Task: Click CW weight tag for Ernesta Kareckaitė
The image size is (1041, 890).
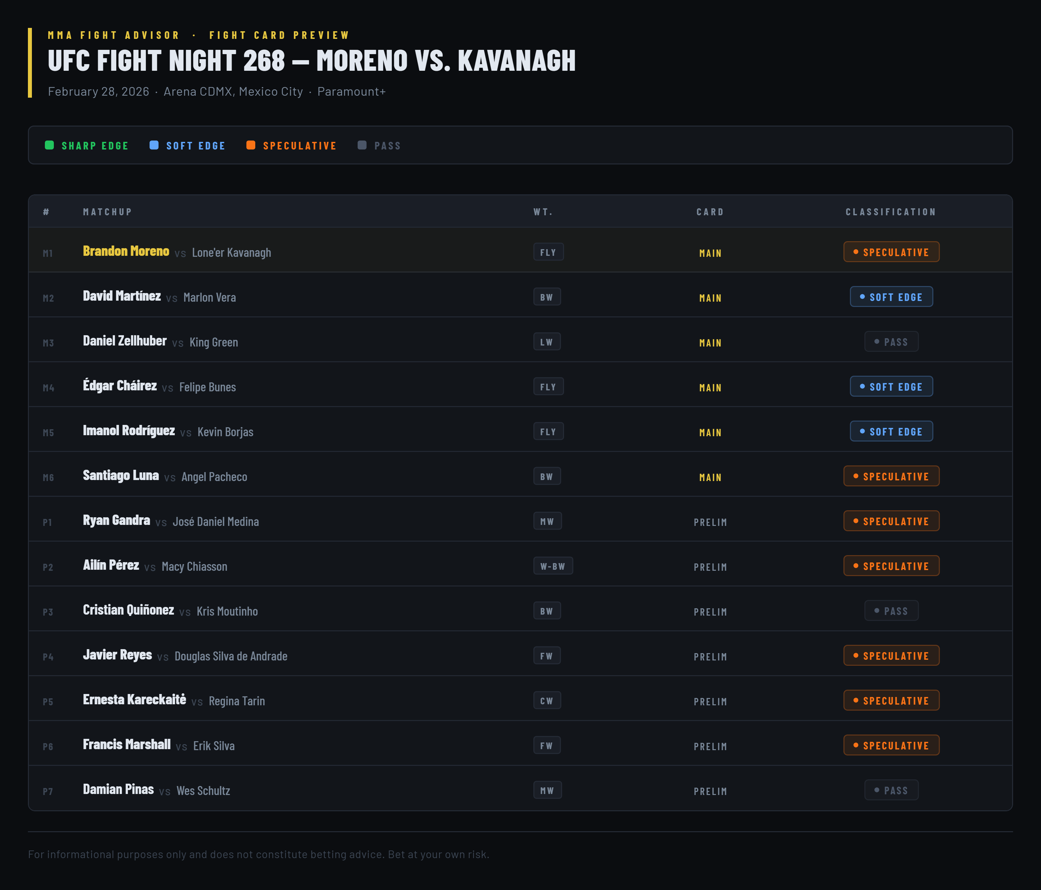Action: (547, 701)
